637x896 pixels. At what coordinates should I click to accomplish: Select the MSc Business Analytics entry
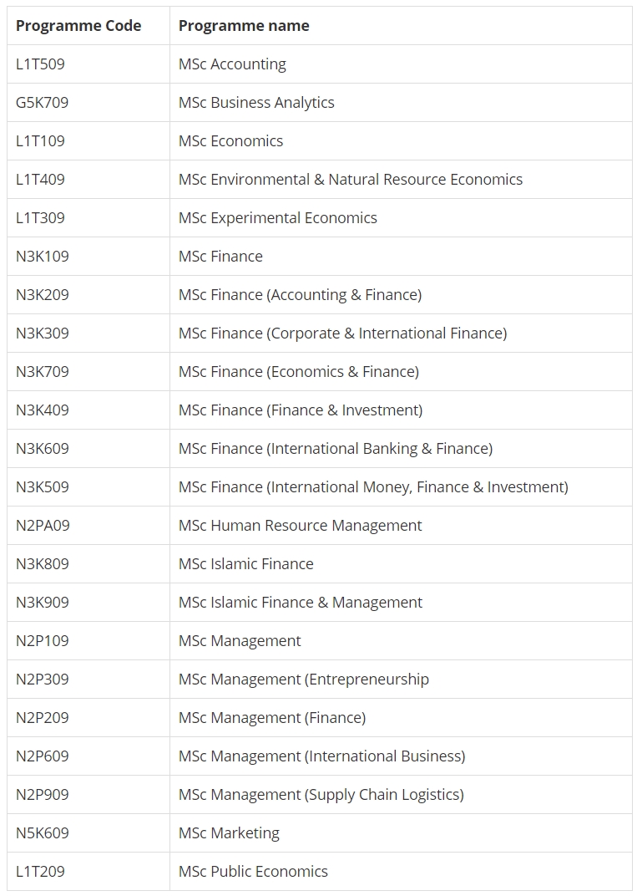[x=256, y=102]
